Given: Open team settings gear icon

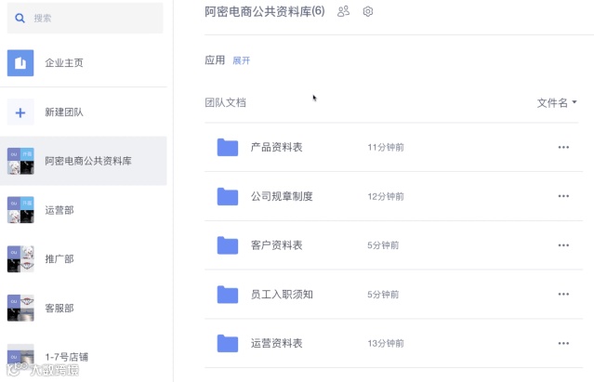Looking at the screenshot, I should coord(368,11).
